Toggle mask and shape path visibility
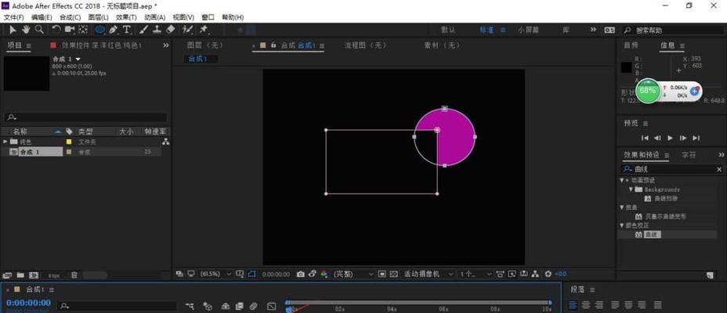The height and width of the screenshot is (313, 727). 251,274
